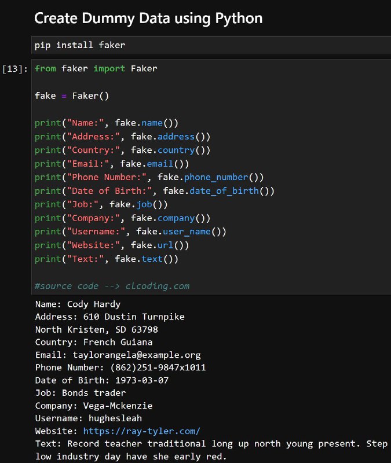Open the ray-tyler.com website link

pos(141,431)
